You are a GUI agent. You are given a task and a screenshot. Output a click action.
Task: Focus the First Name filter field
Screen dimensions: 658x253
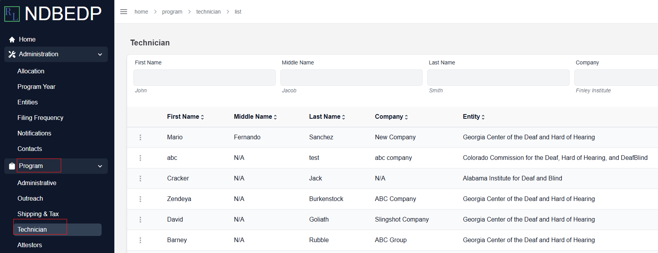204,78
